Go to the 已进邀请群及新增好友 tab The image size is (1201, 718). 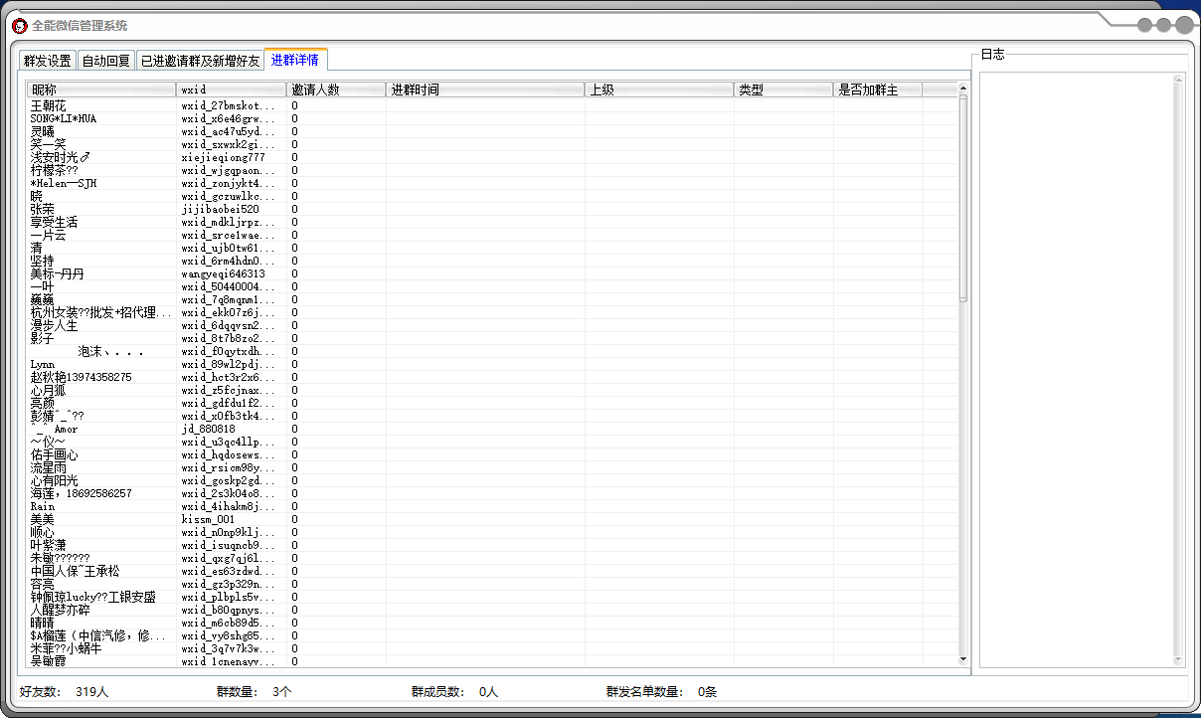click(x=200, y=61)
